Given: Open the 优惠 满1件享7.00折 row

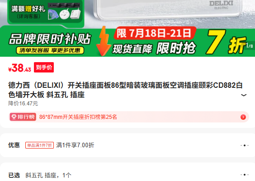Looking at the screenshot, I should (127, 145).
